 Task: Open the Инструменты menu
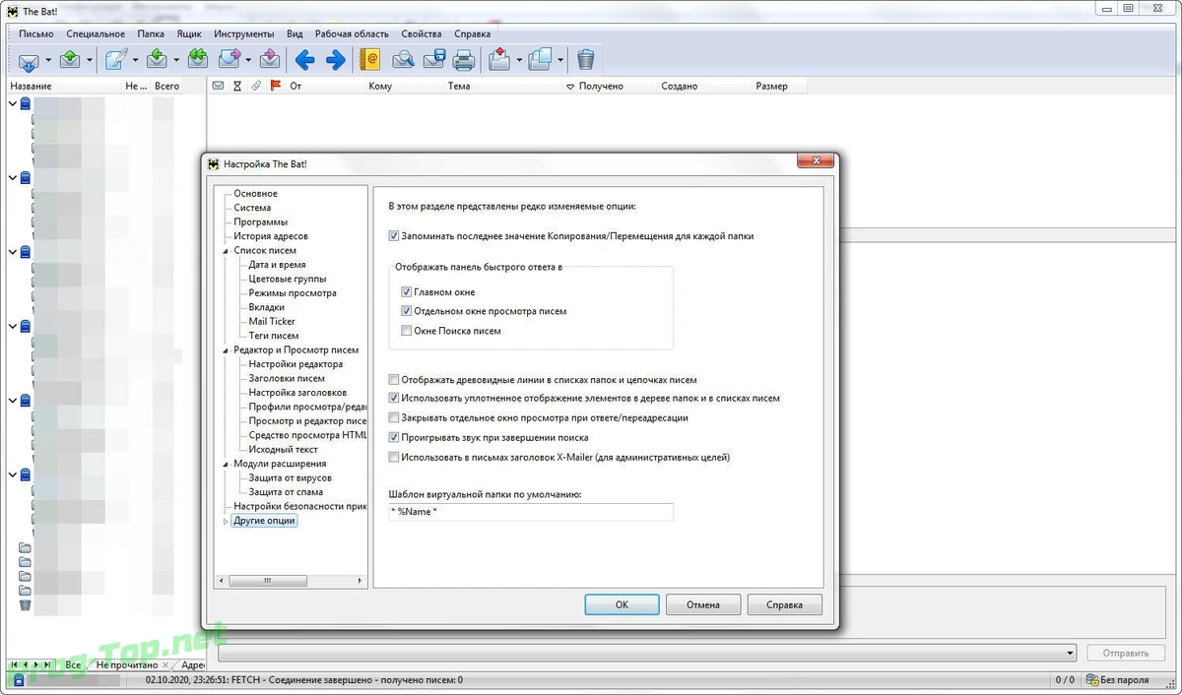pos(243,33)
